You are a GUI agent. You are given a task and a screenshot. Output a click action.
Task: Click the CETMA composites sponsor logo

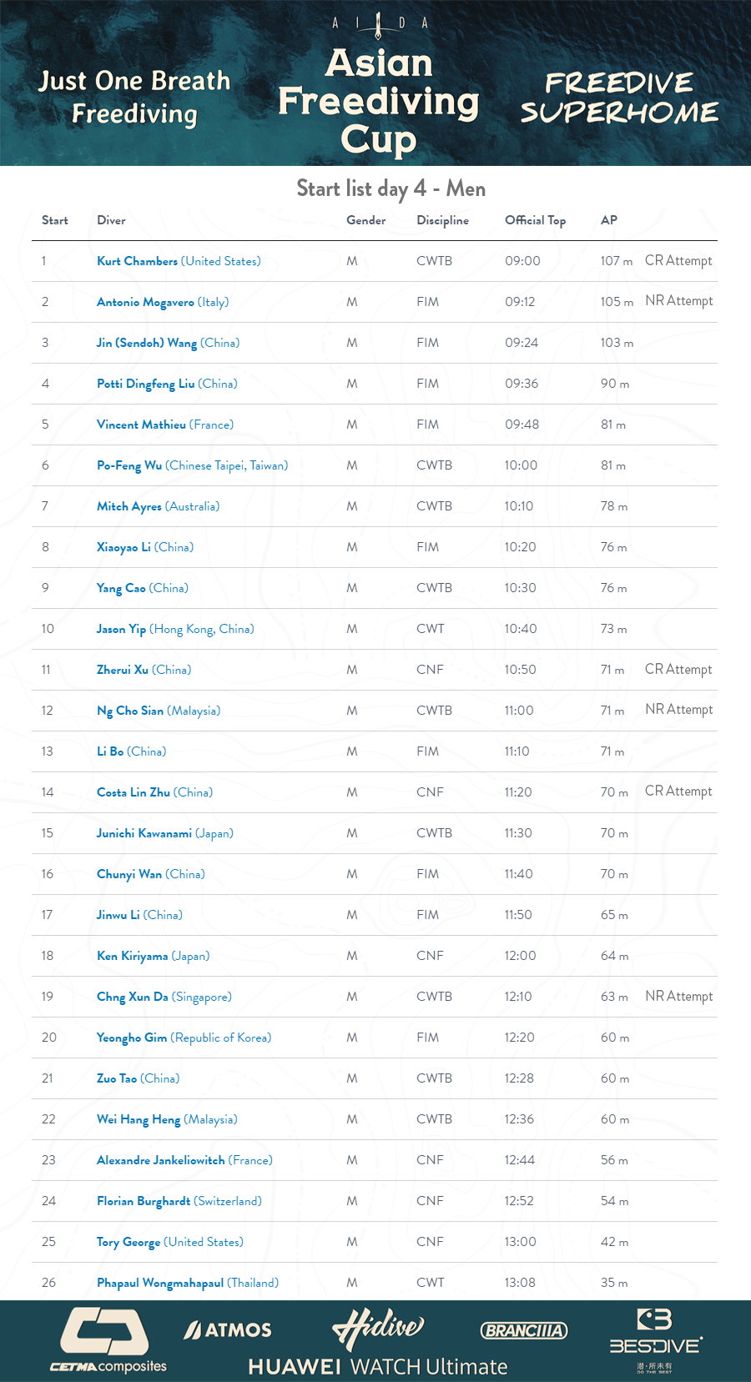pyautogui.click(x=108, y=1339)
